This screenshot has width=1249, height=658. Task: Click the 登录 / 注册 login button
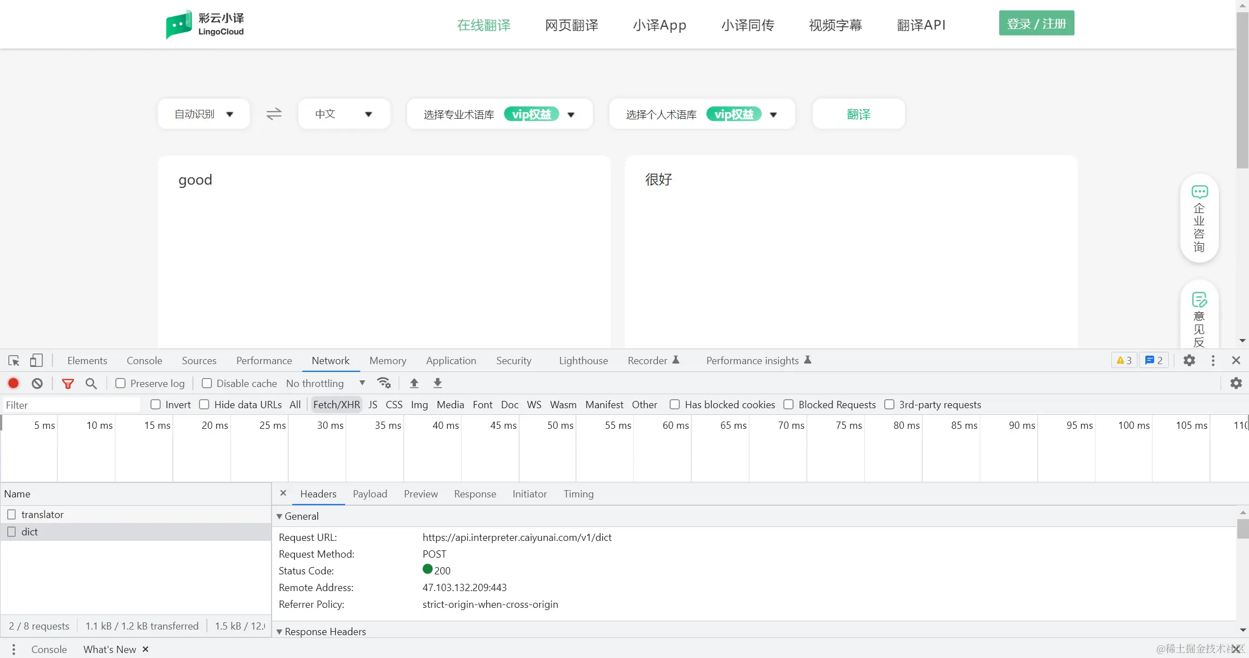[x=1036, y=23]
